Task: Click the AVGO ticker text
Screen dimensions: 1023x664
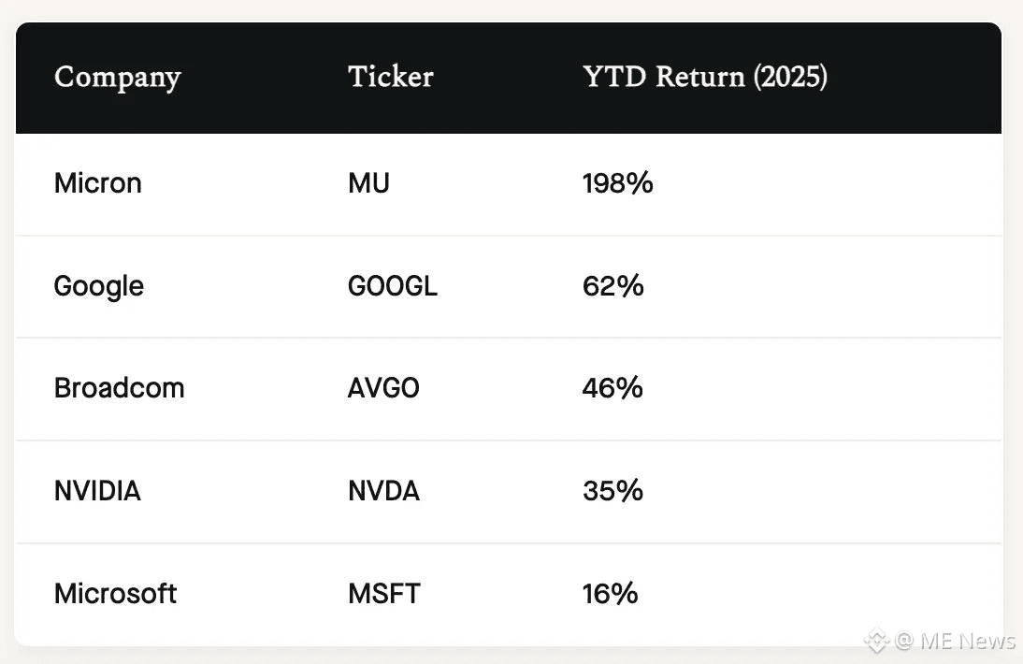Action: 383,388
